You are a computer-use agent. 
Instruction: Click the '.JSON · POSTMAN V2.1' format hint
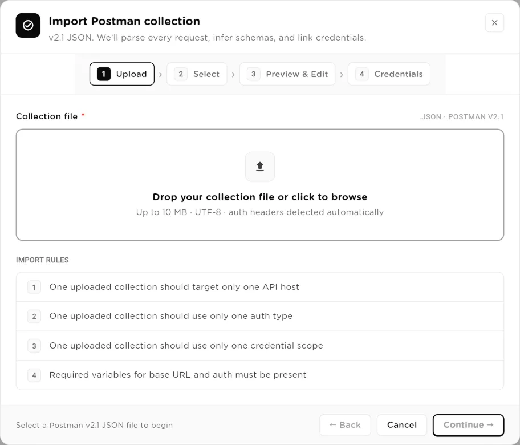(461, 117)
